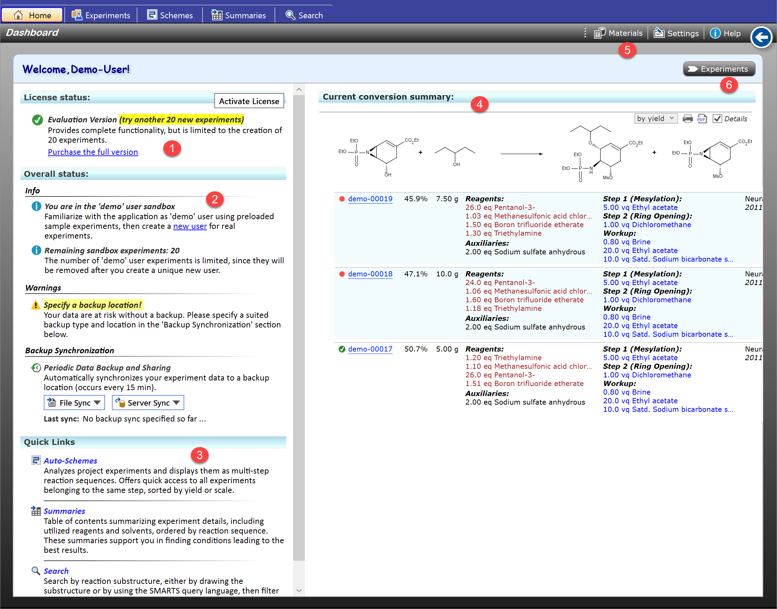Open the Help info icon
The width and height of the screenshot is (777, 609).
coord(715,33)
